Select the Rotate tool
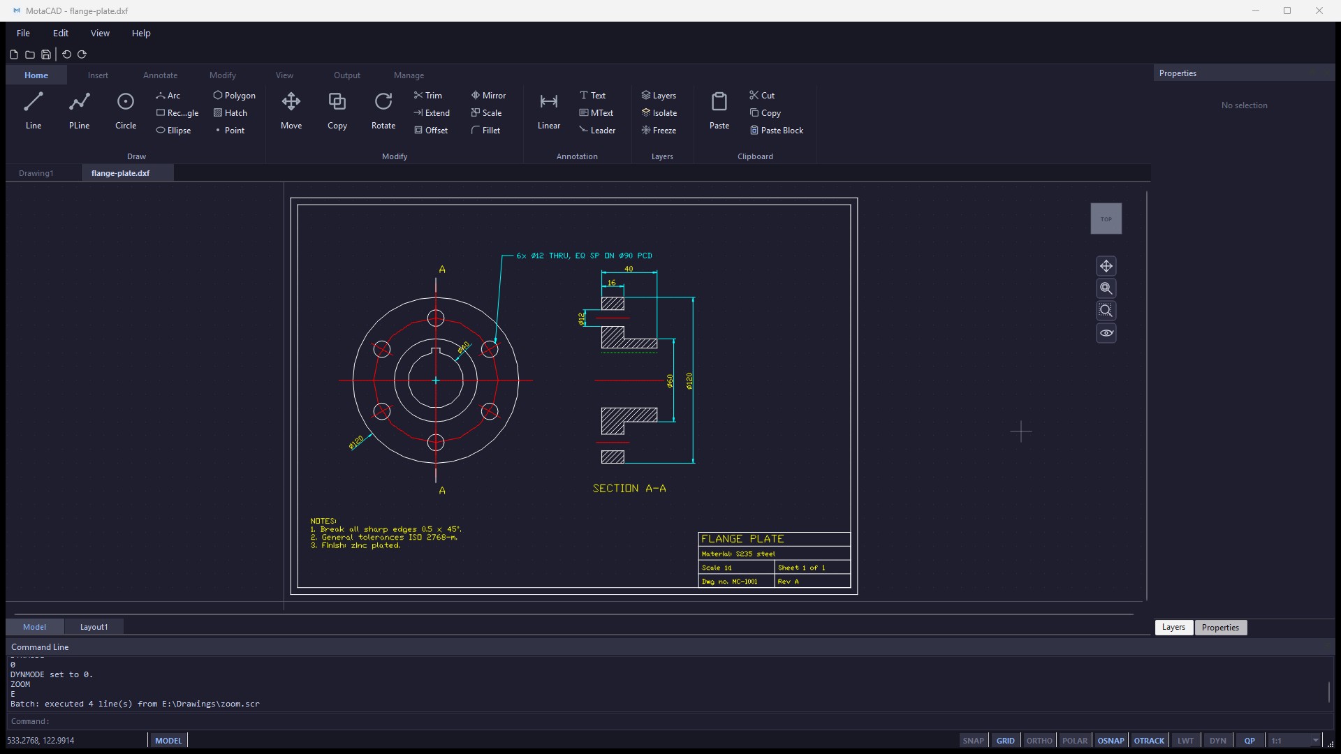The image size is (1341, 754). (383, 111)
